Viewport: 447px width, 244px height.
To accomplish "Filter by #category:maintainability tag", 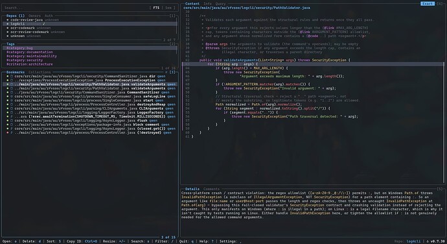I will point(90,56).
